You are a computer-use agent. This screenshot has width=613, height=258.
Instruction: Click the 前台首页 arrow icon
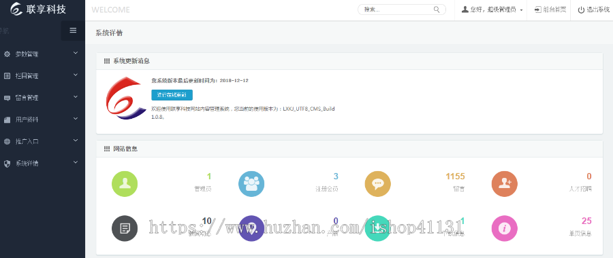(x=538, y=10)
